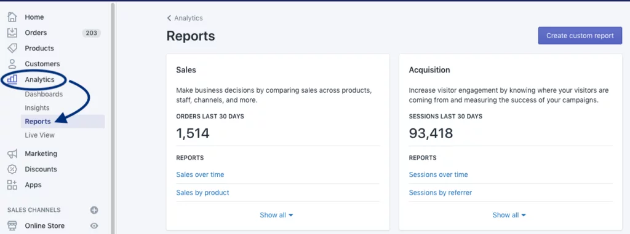The image size is (630, 234).
Task: Expand Show all in Sales card
Action: (x=276, y=215)
